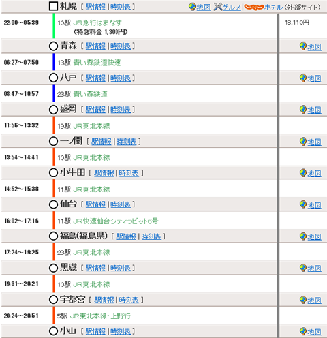327x338 pixels.
Task: Open 駅情報 link for 仙台 station
Action: click(95, 204)
